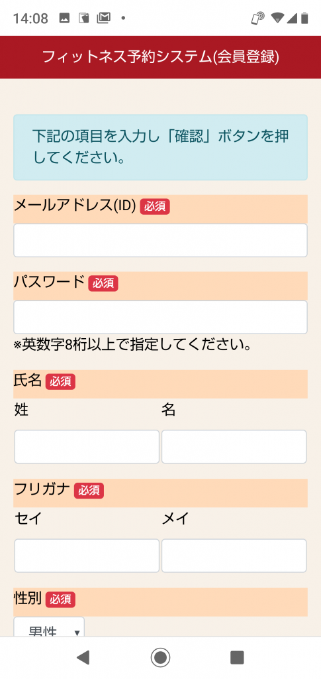Tap the 必須 badge next to メールアドレス(ID)
Screen dimensions: 321x679
click(x=155, y=207)
